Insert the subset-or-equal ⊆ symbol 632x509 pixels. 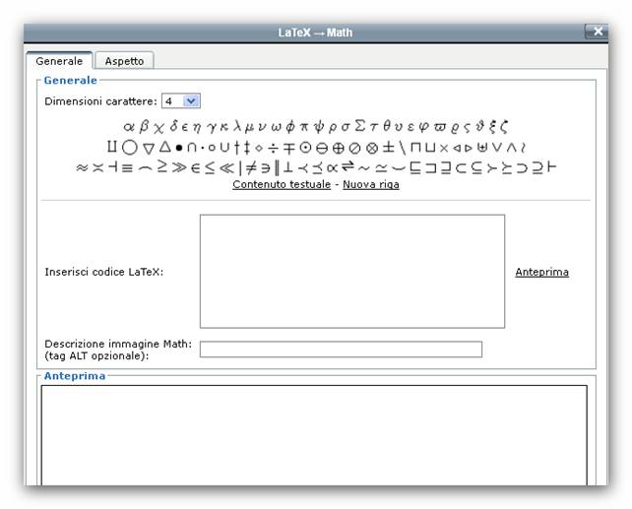click(476, 168)
